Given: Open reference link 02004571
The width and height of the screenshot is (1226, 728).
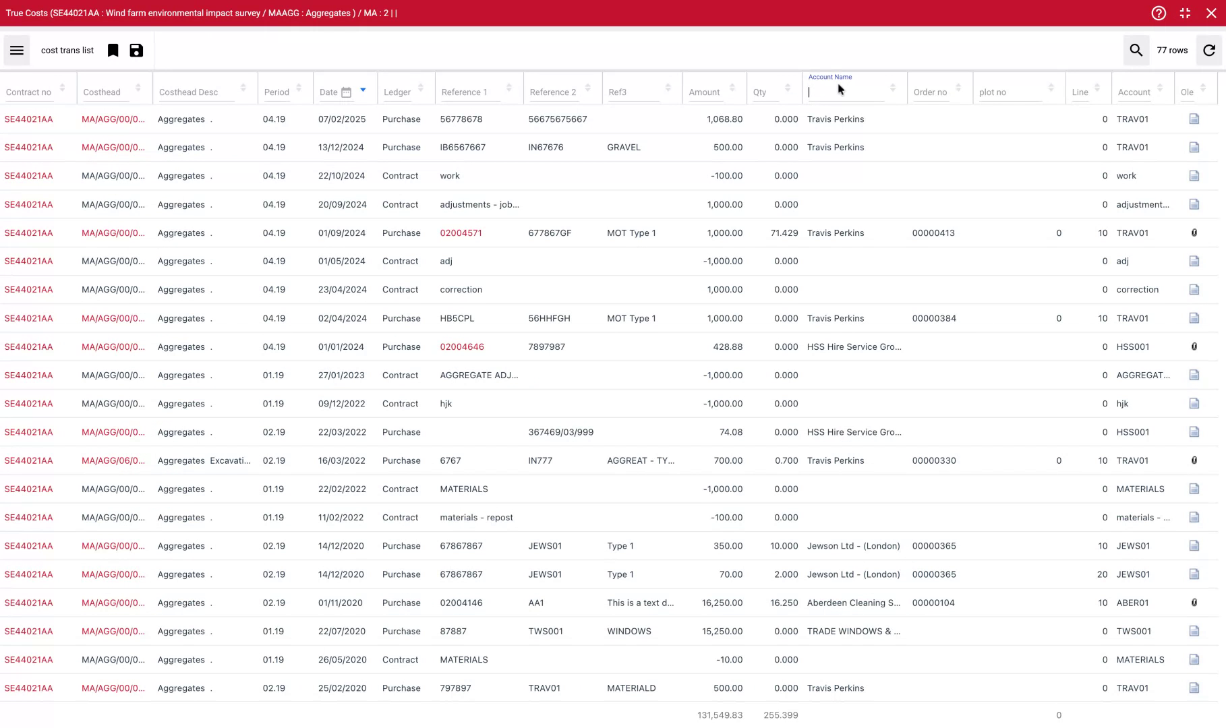Looking at the screenshot, I should pyautogui.click(x=461, y=233).
